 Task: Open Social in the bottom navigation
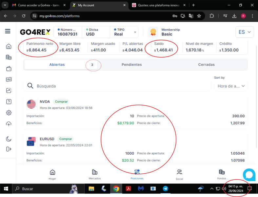click(x=179, y=175)
